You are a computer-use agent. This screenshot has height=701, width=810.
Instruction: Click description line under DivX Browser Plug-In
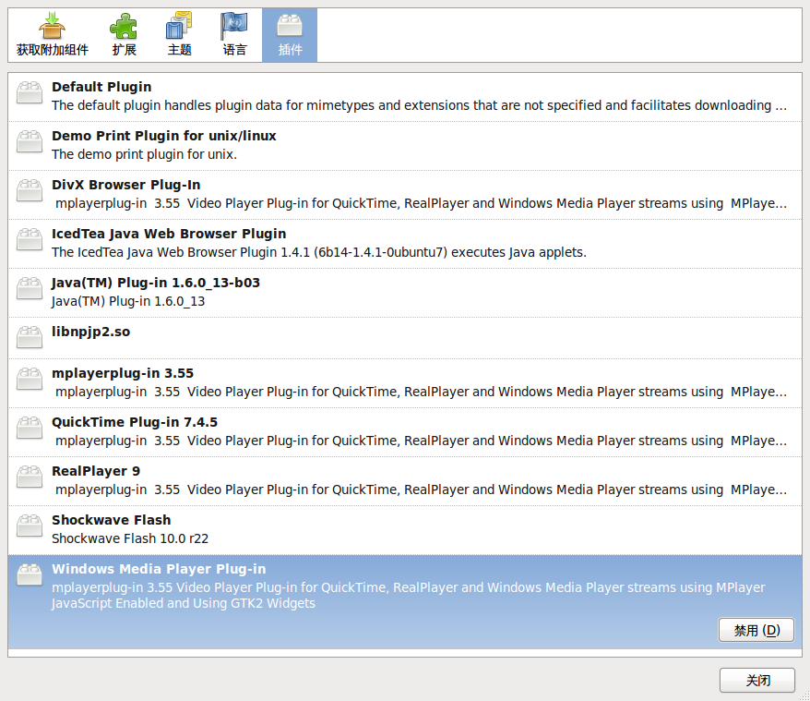(421, 203)
